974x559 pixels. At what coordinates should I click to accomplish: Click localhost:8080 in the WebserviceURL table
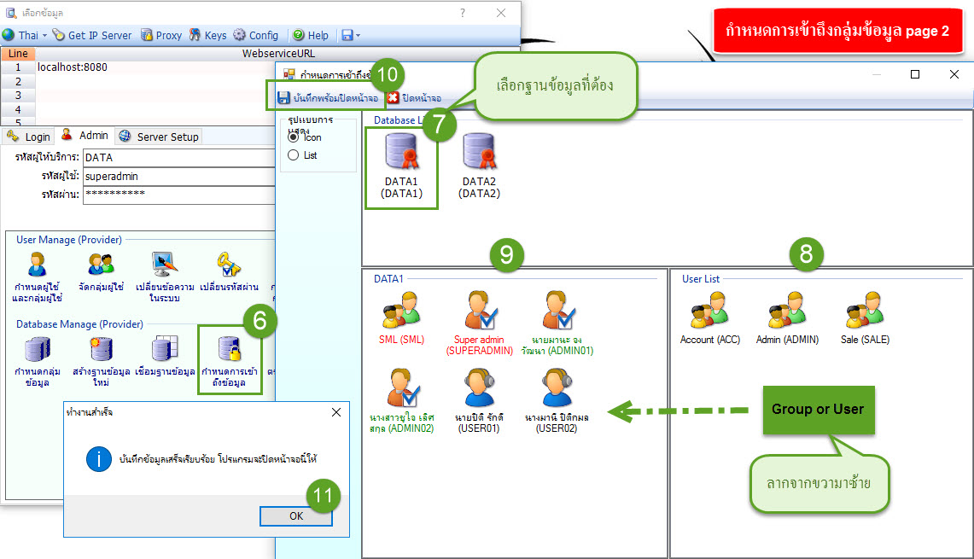[x=72, y=67]
